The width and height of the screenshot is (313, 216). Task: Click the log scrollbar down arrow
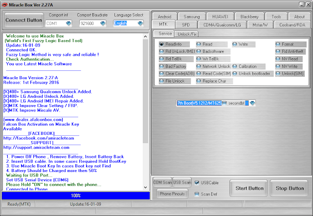pyautogui.click(x=146, y=188)
